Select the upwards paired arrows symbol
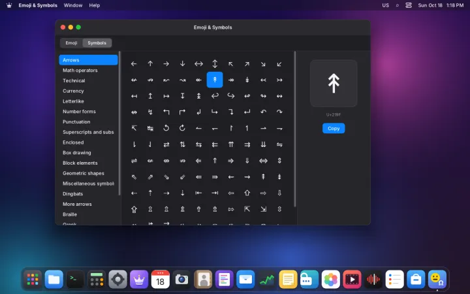 [231, 144]
